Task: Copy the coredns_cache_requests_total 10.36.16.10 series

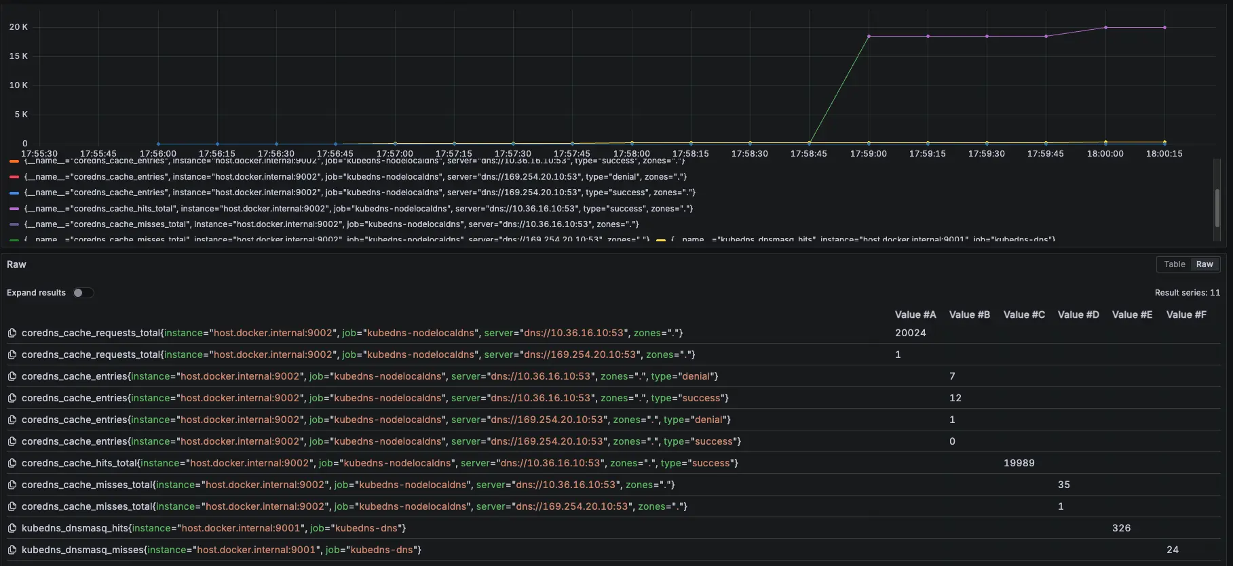Action: click(12, 333)
